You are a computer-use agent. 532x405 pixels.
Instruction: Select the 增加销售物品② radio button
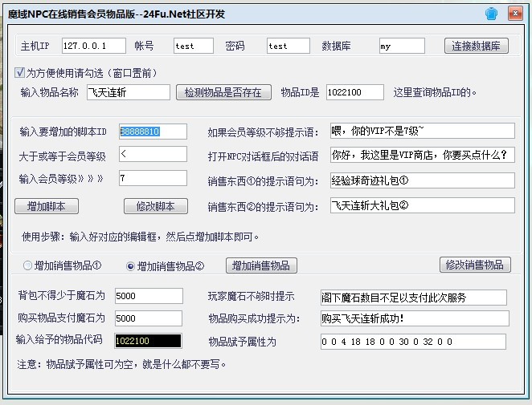[131, 265]
